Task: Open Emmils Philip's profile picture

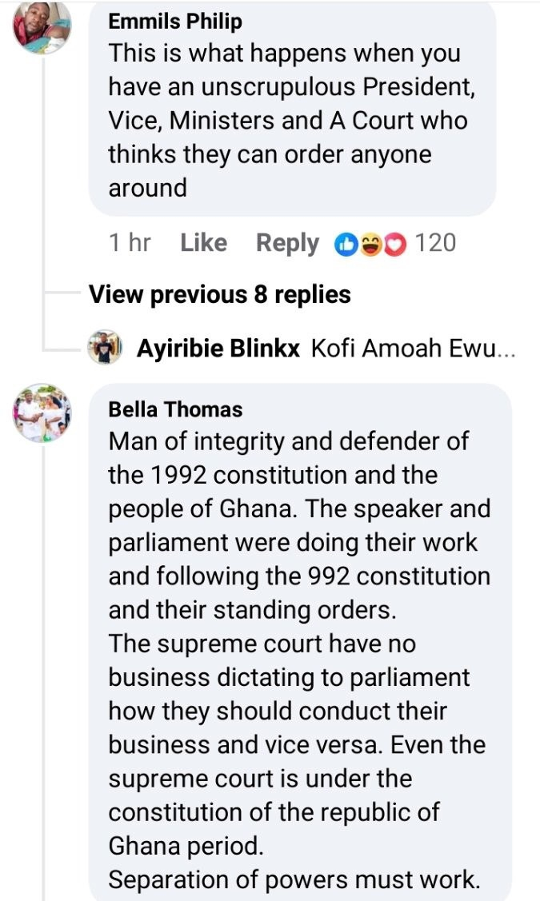Action: click(42, 29)
